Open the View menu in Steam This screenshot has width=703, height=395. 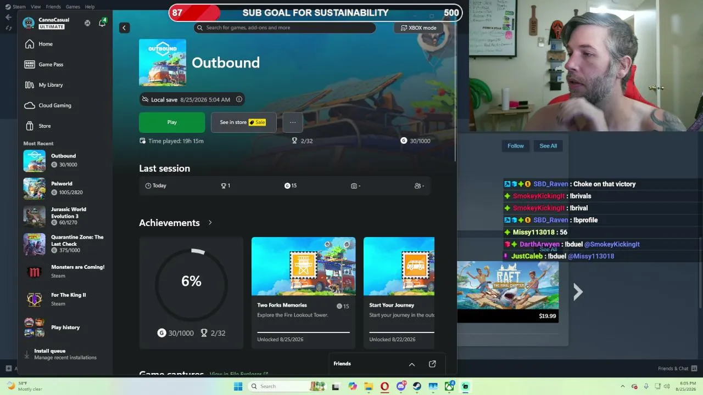point(36,7)
